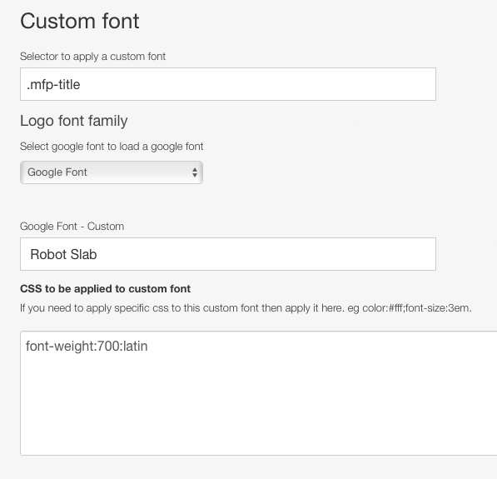This screenshot has width=497, height=479.
Task: Click the "Logo font family" heading
Action: pos(74,121)
